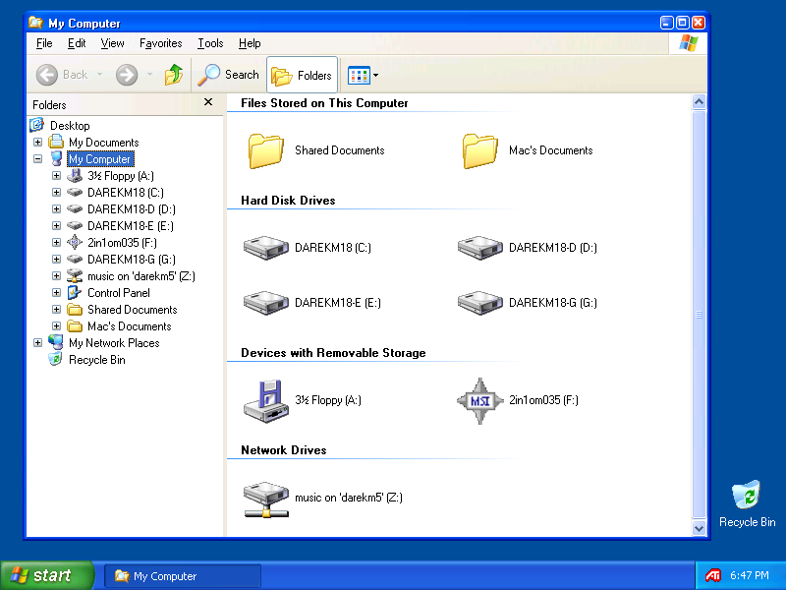The image size is (786, 590).
Task: Click the 3½ Floppy icon in folder tree
Action: tap(75, 176)
